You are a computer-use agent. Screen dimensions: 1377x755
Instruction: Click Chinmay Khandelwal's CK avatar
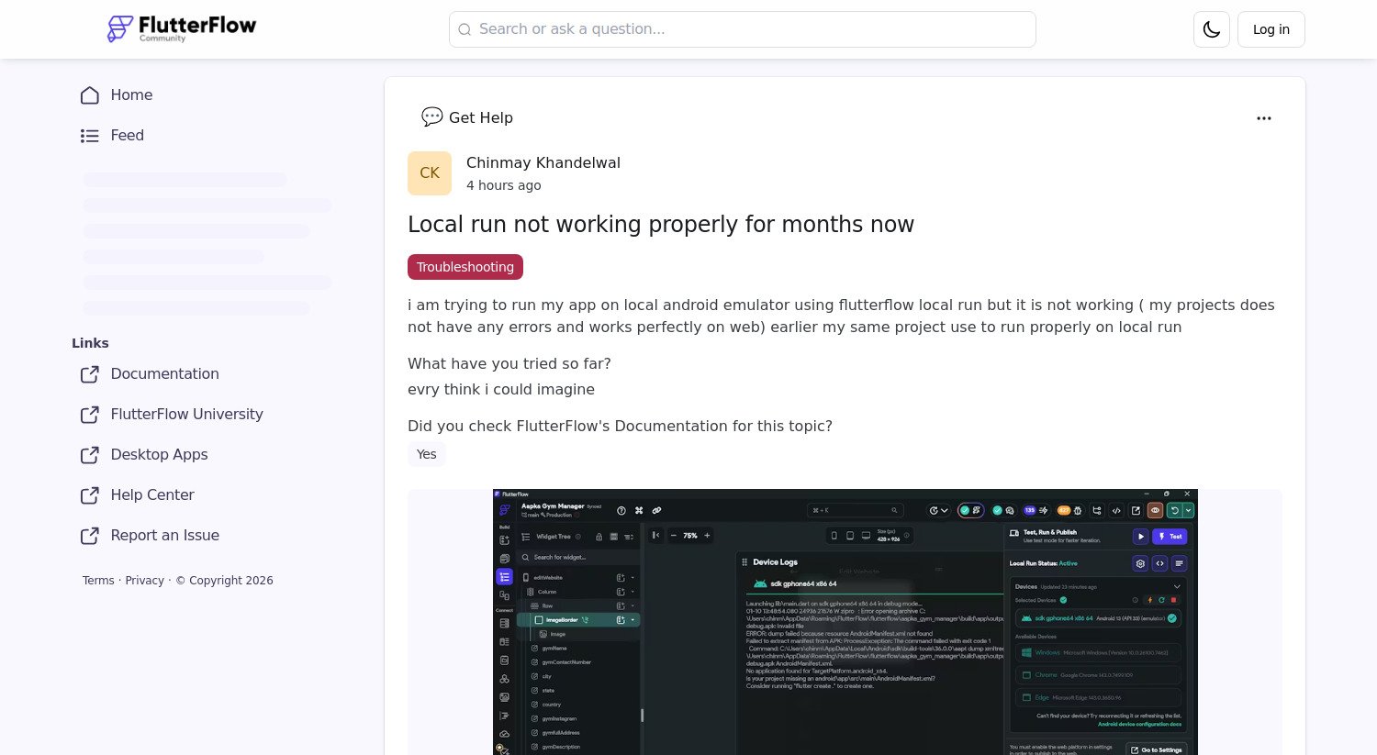point(430,173)
